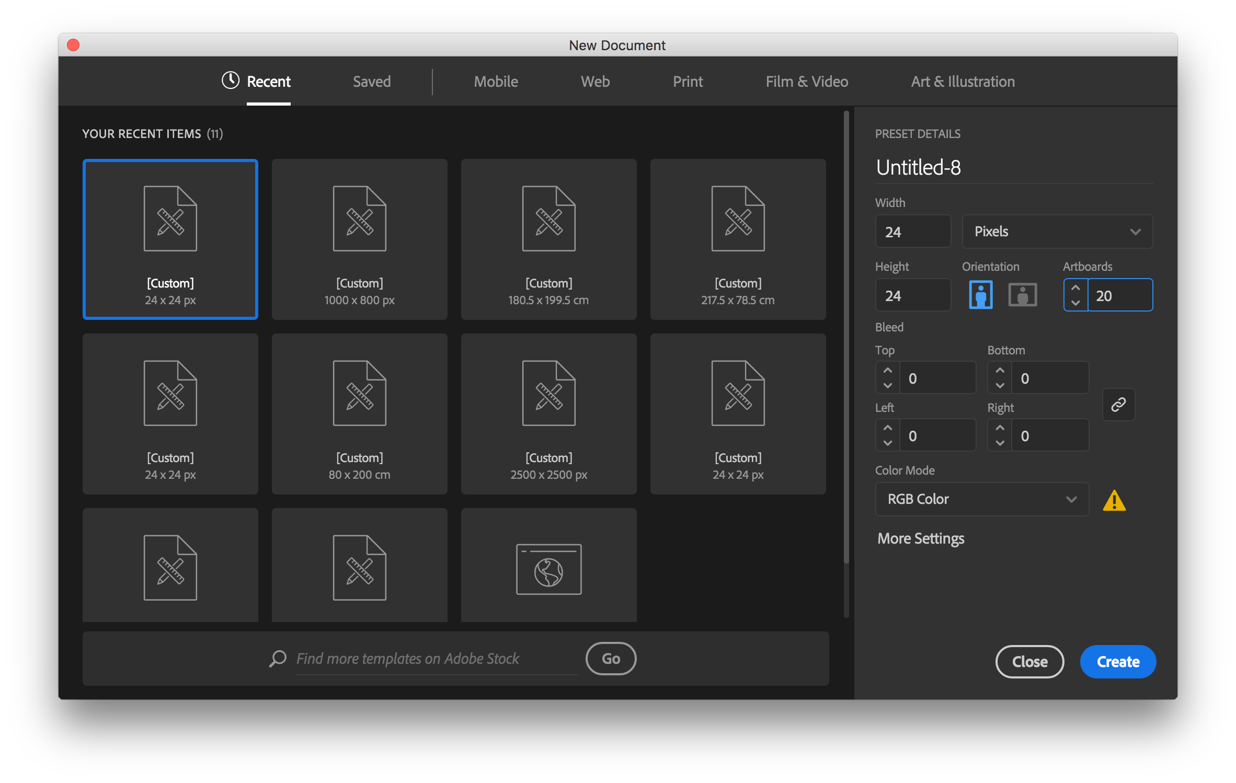
Task: Click the Create button
Action: click(1117, 661)
